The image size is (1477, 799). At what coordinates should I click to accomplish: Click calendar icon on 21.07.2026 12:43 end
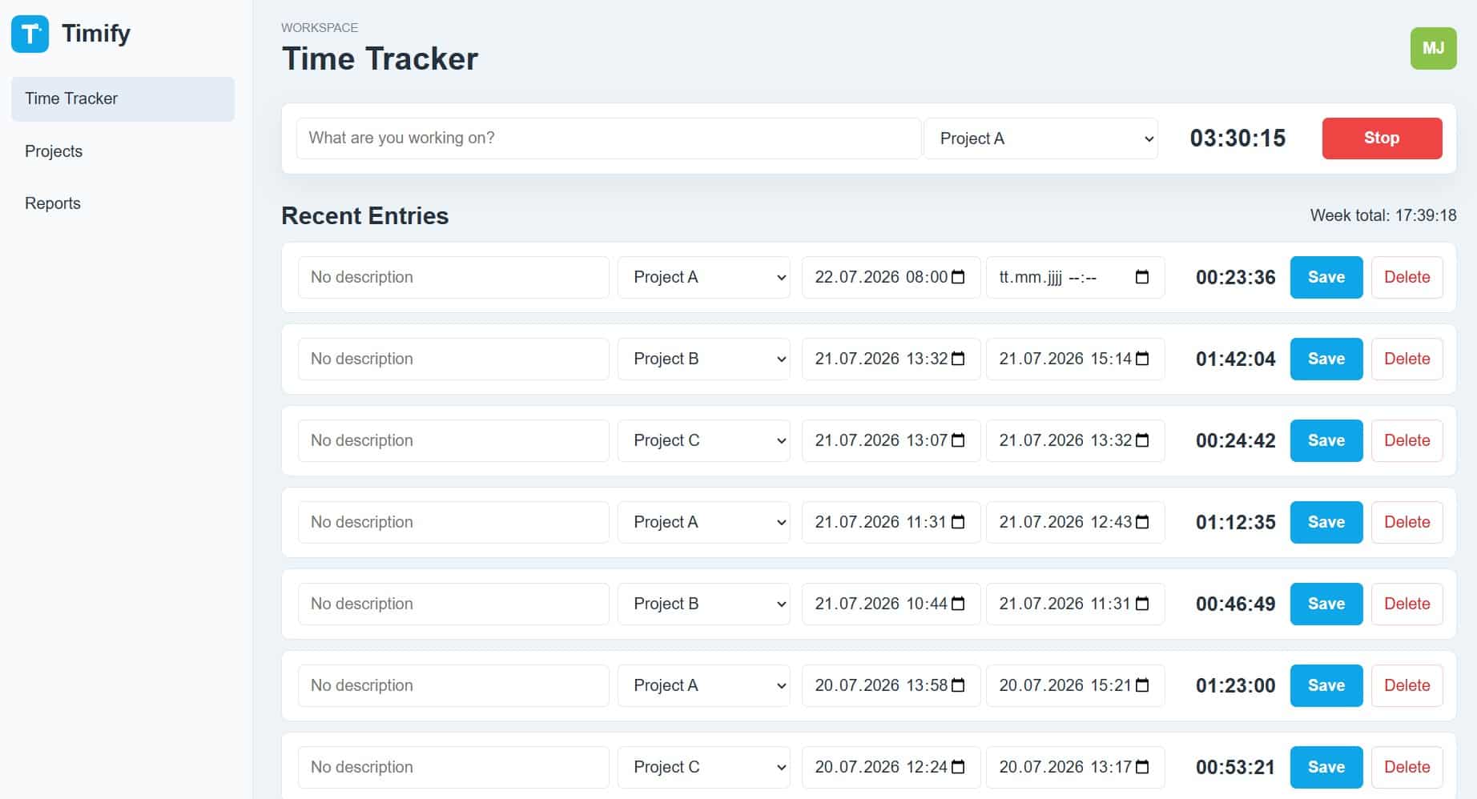[1142, 522]
